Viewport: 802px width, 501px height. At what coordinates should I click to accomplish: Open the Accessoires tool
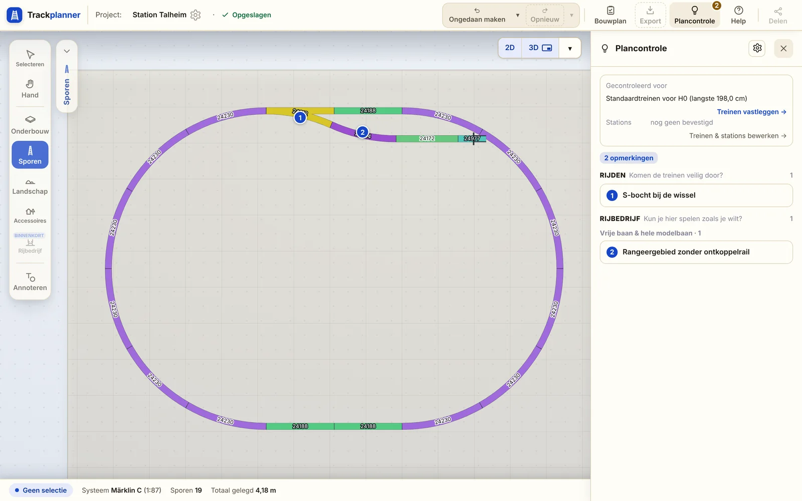tap(30, 215)
